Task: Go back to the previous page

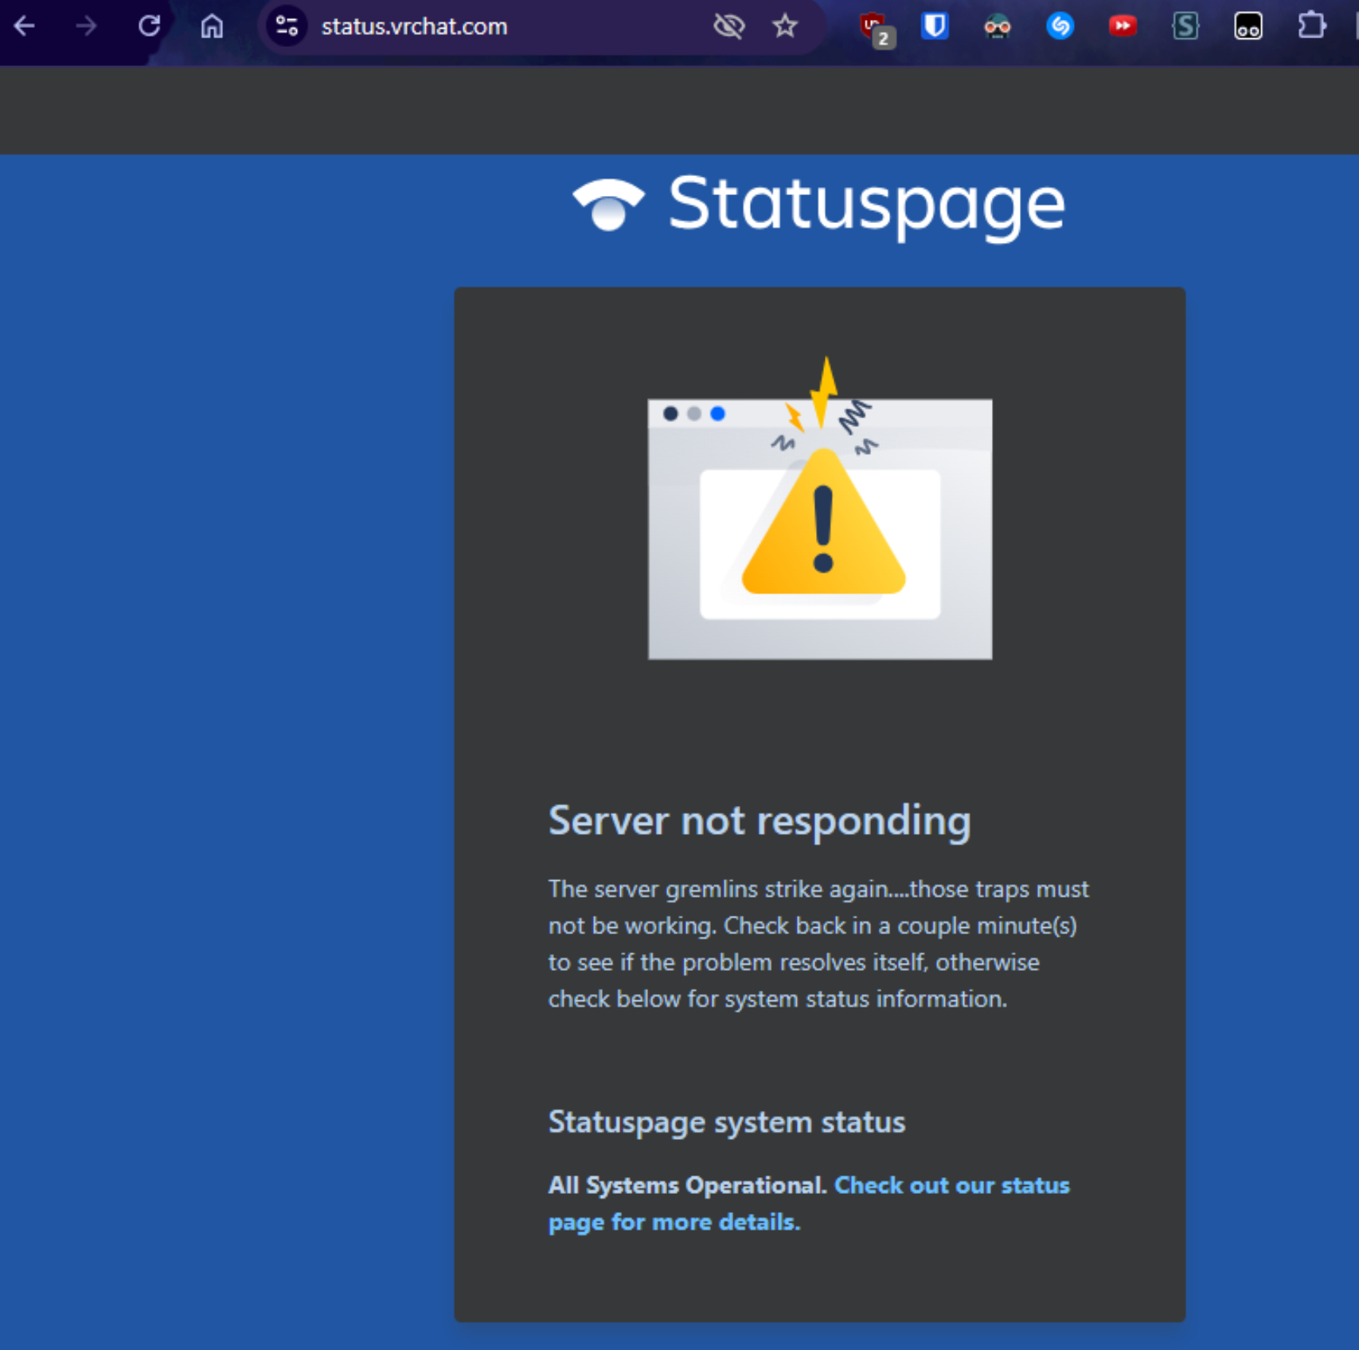Action: (x=25, y=27)
